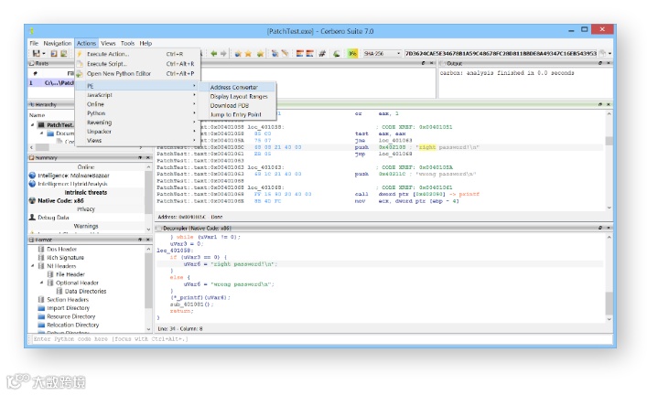647x395 pixels.
Task: Click Execute Action menu entry
Action: click(x=108, y=54)
